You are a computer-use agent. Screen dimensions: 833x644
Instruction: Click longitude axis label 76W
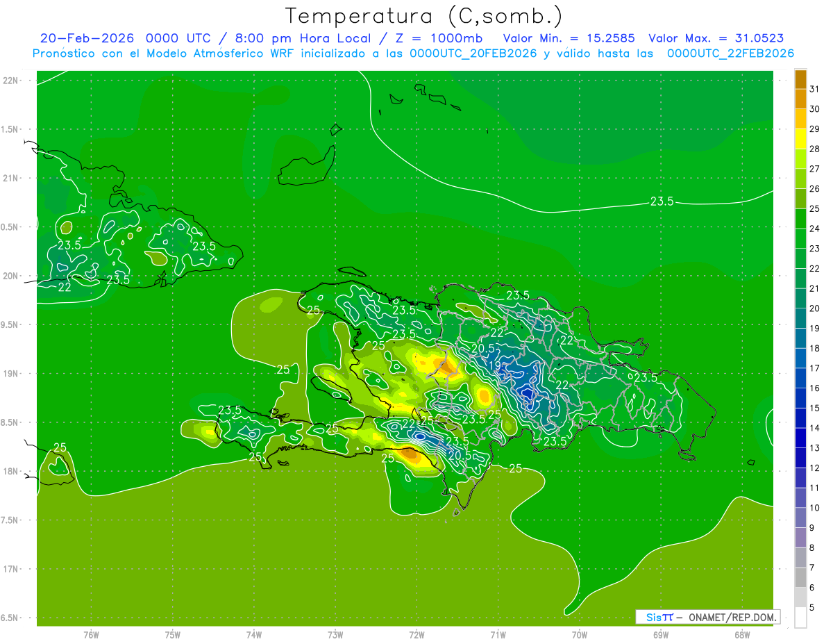(91, 635)
